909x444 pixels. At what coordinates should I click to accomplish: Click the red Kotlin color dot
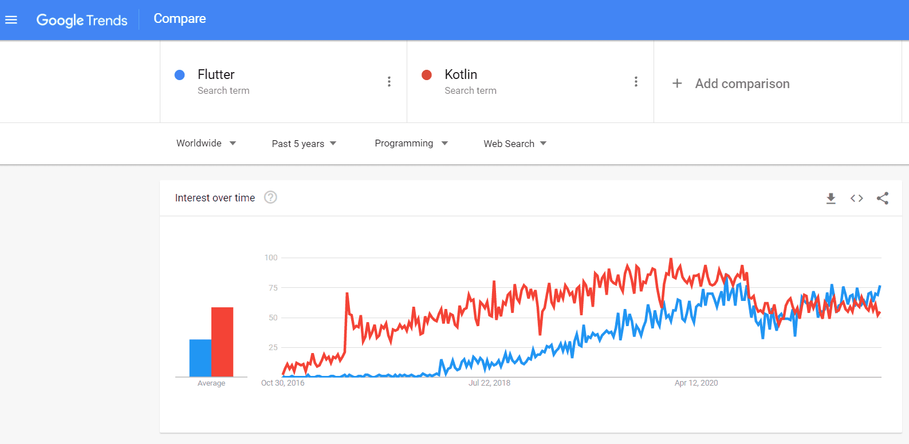coord(427,75)
